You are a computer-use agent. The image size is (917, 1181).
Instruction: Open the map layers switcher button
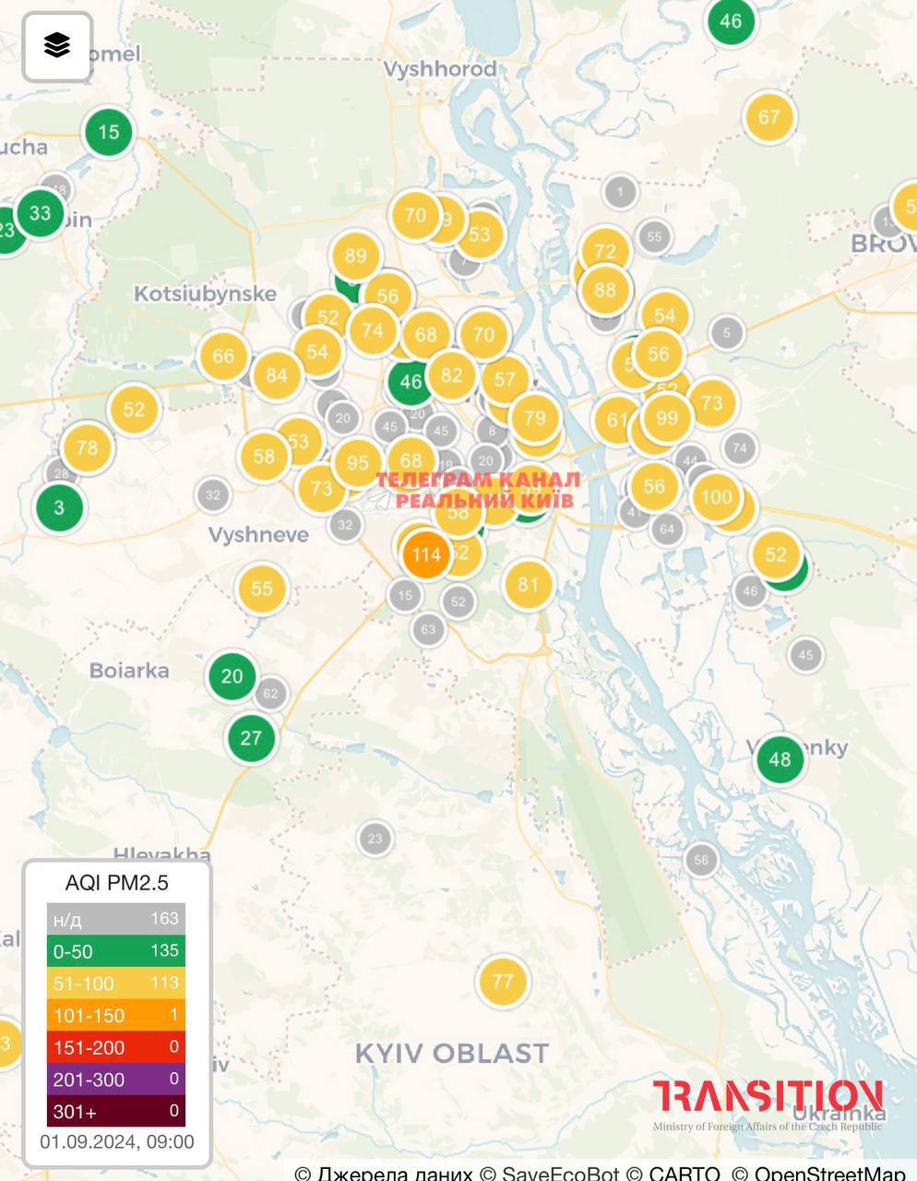pos(57,46)
